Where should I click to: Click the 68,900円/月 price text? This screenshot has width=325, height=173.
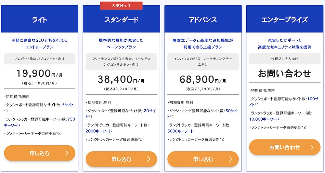(203, 79)
